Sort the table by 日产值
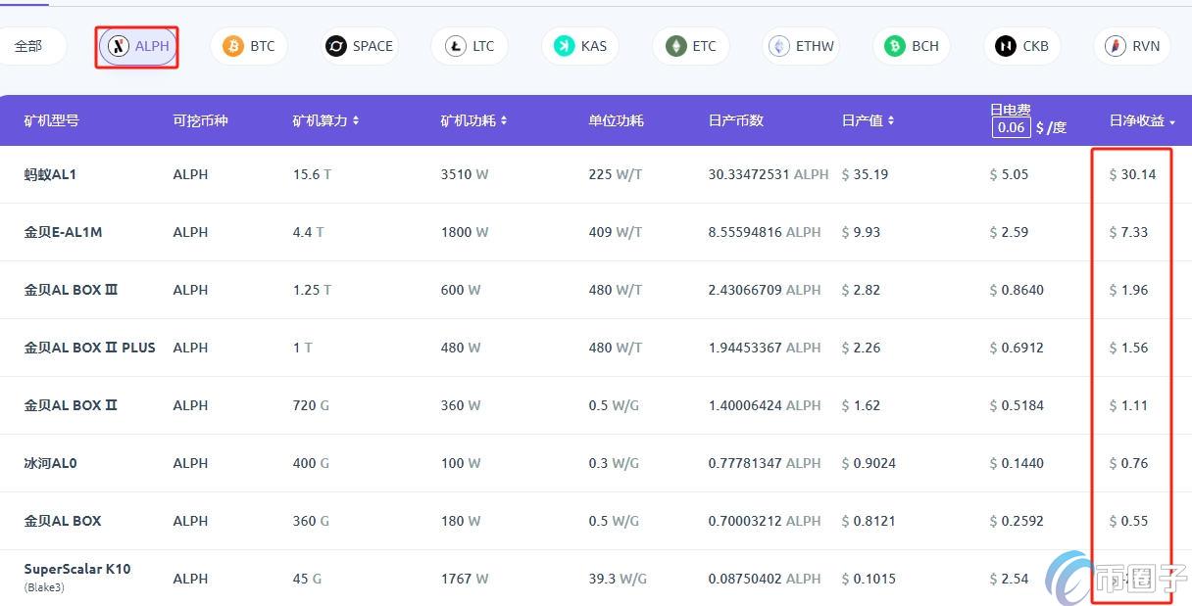Screen dimensions: 1192x606 (869, 120)
